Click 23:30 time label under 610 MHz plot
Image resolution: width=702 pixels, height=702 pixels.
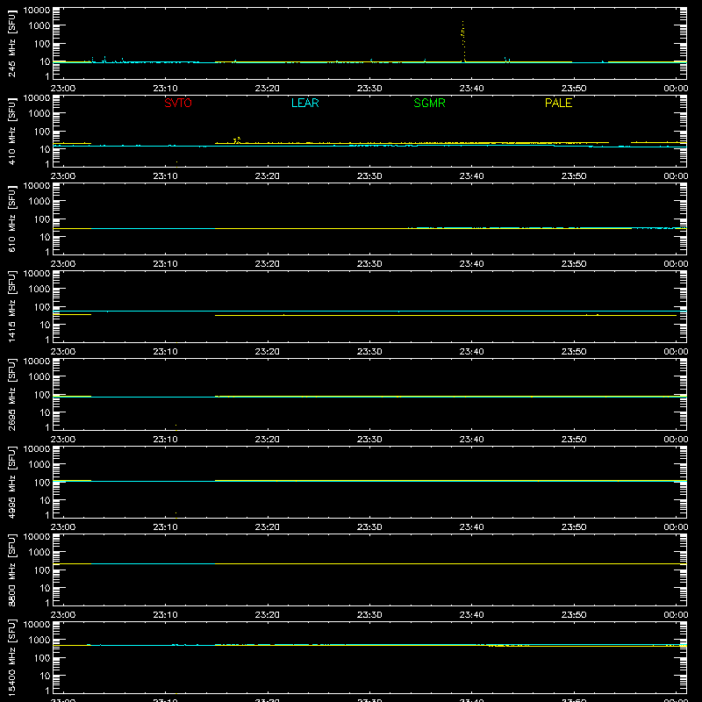[369, 264]
